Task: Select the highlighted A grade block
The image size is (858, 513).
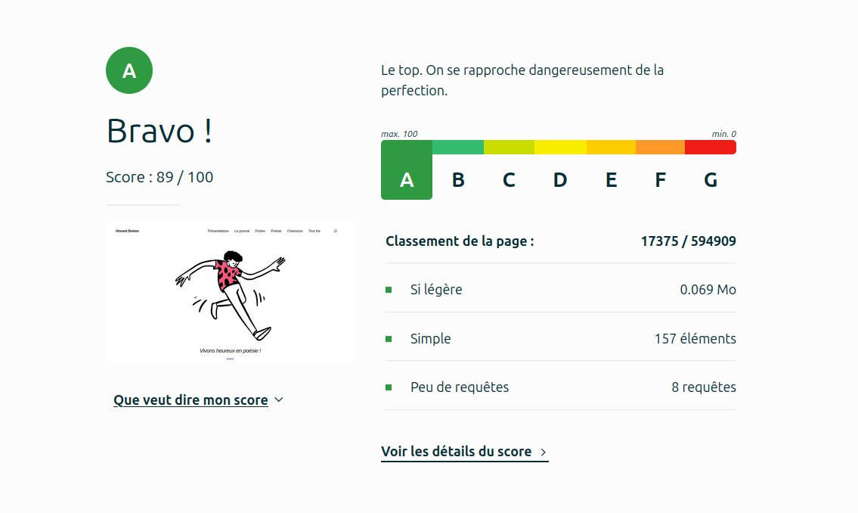Action: pyautogui.click(x=407, y=169)
